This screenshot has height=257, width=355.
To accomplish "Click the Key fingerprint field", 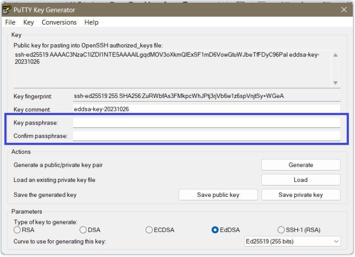I will coord(207,96).
